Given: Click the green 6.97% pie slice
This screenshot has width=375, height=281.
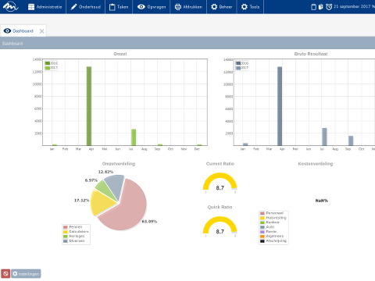Looking at the screenshot, I should [x=105, y=188].
